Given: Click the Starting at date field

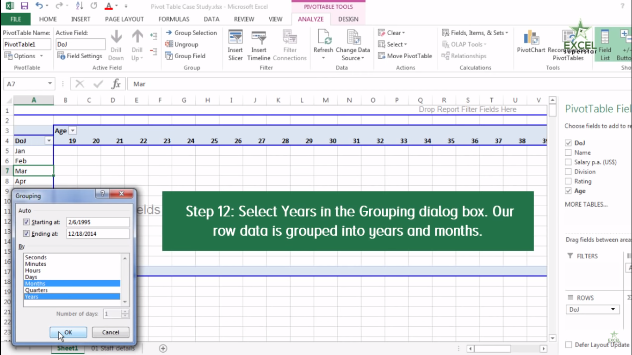Looking at the screenshot, I should click(x=98, y=222).
